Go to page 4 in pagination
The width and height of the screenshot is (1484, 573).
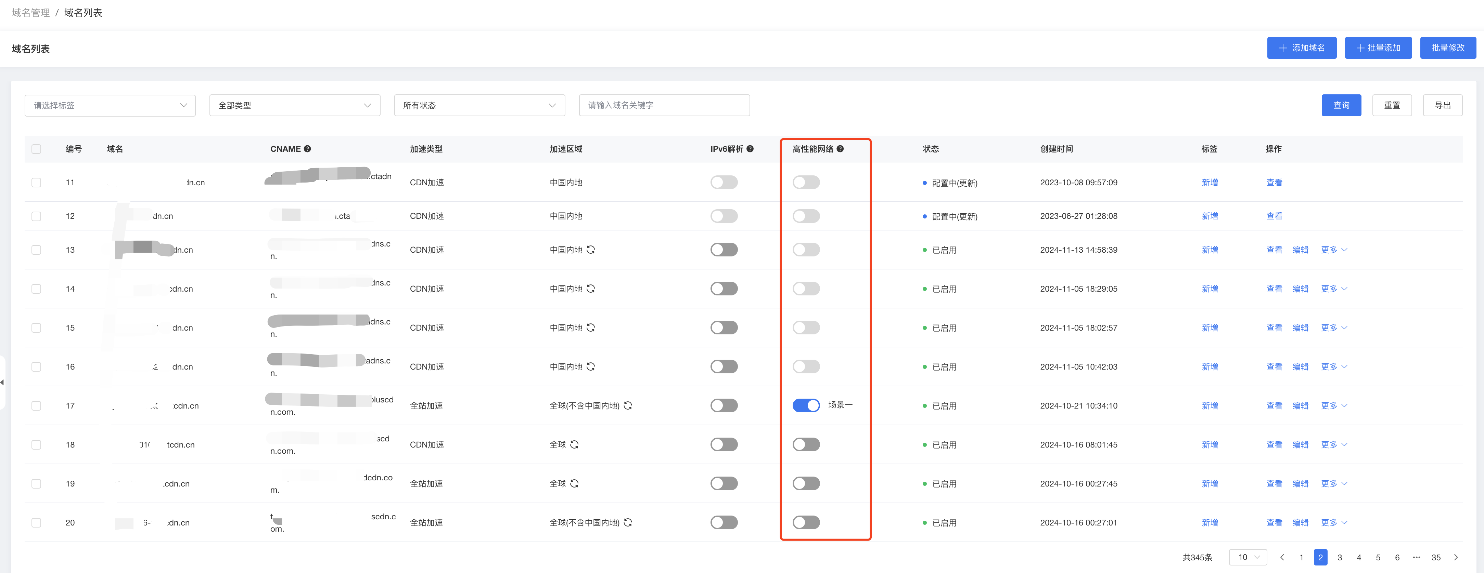1358,558
